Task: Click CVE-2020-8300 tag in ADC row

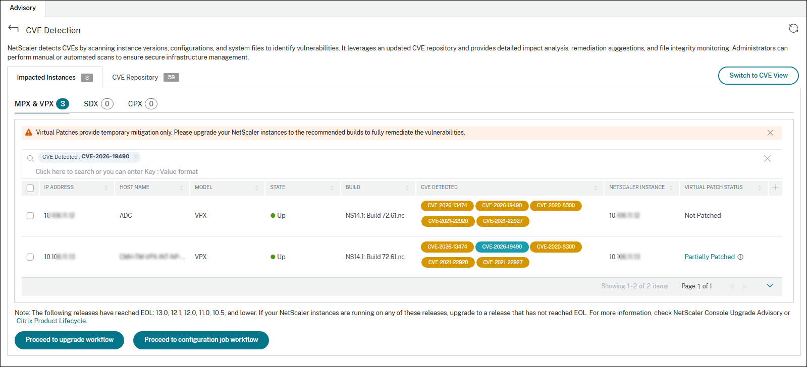Action: tap(556, 205)
